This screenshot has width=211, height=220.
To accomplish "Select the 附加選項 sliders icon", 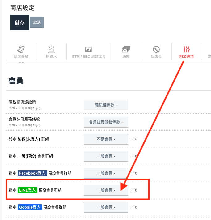I will [x=187, y=49].
